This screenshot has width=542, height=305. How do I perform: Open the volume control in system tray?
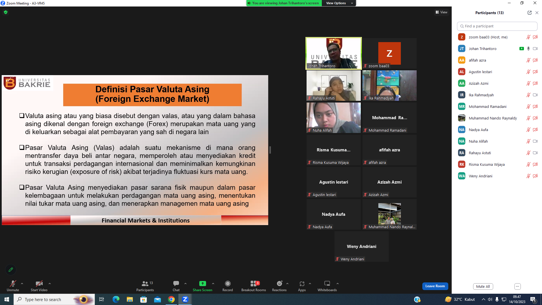click(490, 299)
